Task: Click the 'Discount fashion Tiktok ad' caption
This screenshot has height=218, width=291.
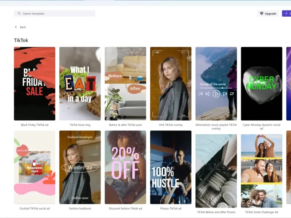Action: (125, 209)
